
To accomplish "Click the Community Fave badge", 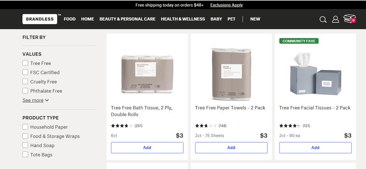I will coord(299,41).
